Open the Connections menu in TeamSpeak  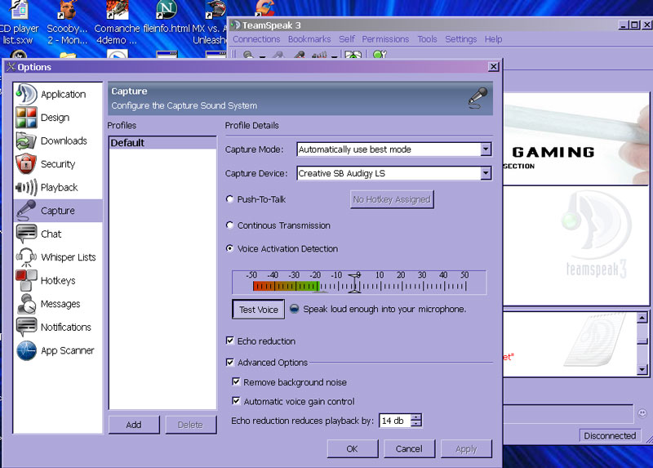tap(256, 39)
